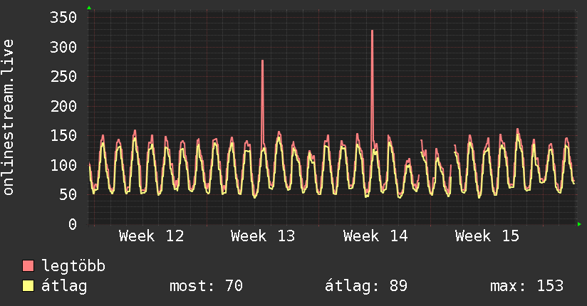The image size is (587, 306).
Task: Click the 'Week 14' axis label
Action: point(375,236)
